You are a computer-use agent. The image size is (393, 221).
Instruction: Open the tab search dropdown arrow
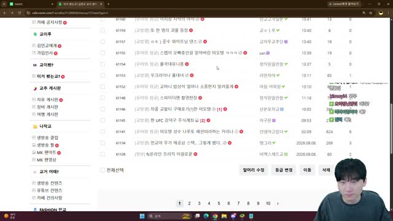(4, 4)
